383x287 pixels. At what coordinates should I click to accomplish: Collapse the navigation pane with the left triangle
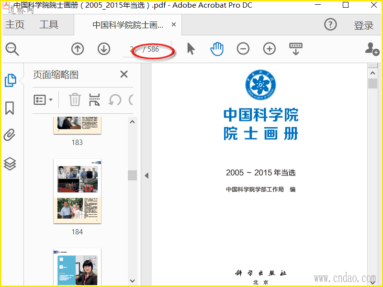coord(146,176)
